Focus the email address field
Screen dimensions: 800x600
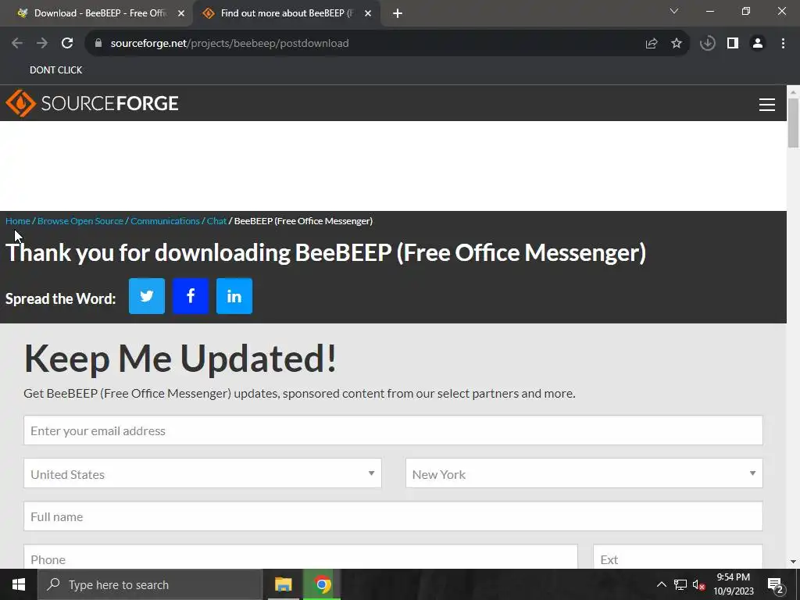(393, 430)
